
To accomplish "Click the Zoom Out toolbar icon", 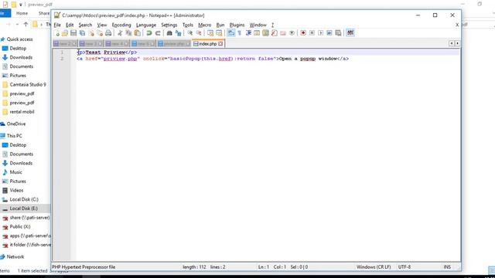I will pos(199,33).
